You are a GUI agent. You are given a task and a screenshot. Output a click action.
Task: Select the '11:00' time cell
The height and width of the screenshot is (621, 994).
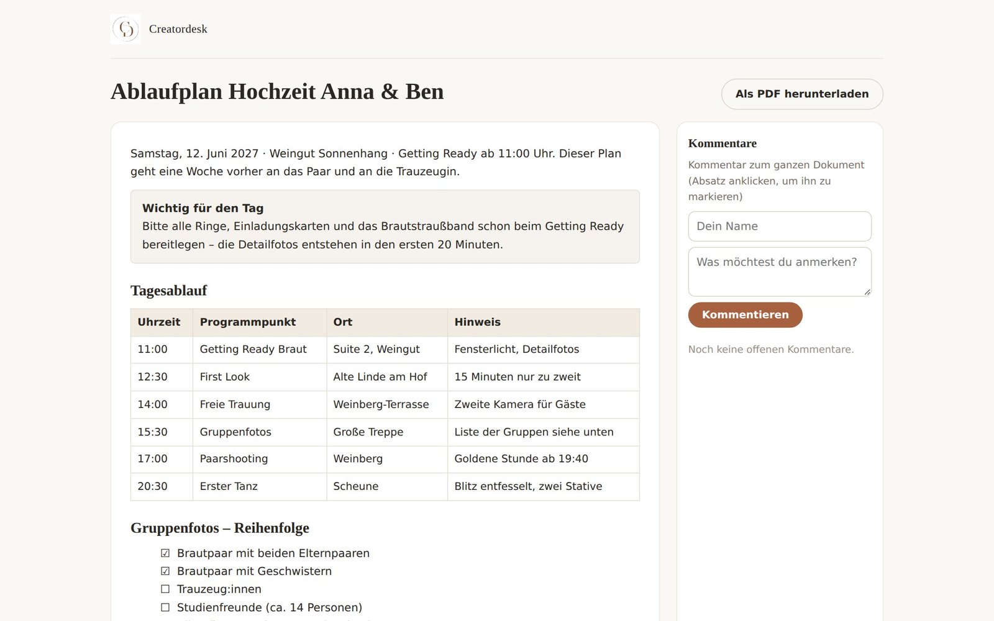162,350
